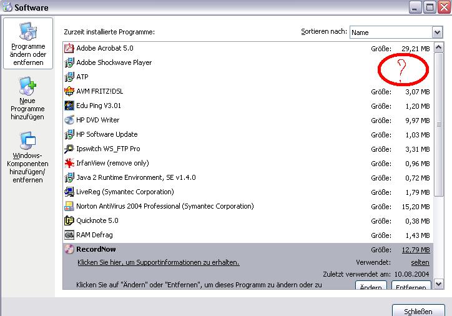Click the Java 2 Runtime Environment icon
This screenshot has height=316, width=452.
pyautogui.click(x=69, y=177)
